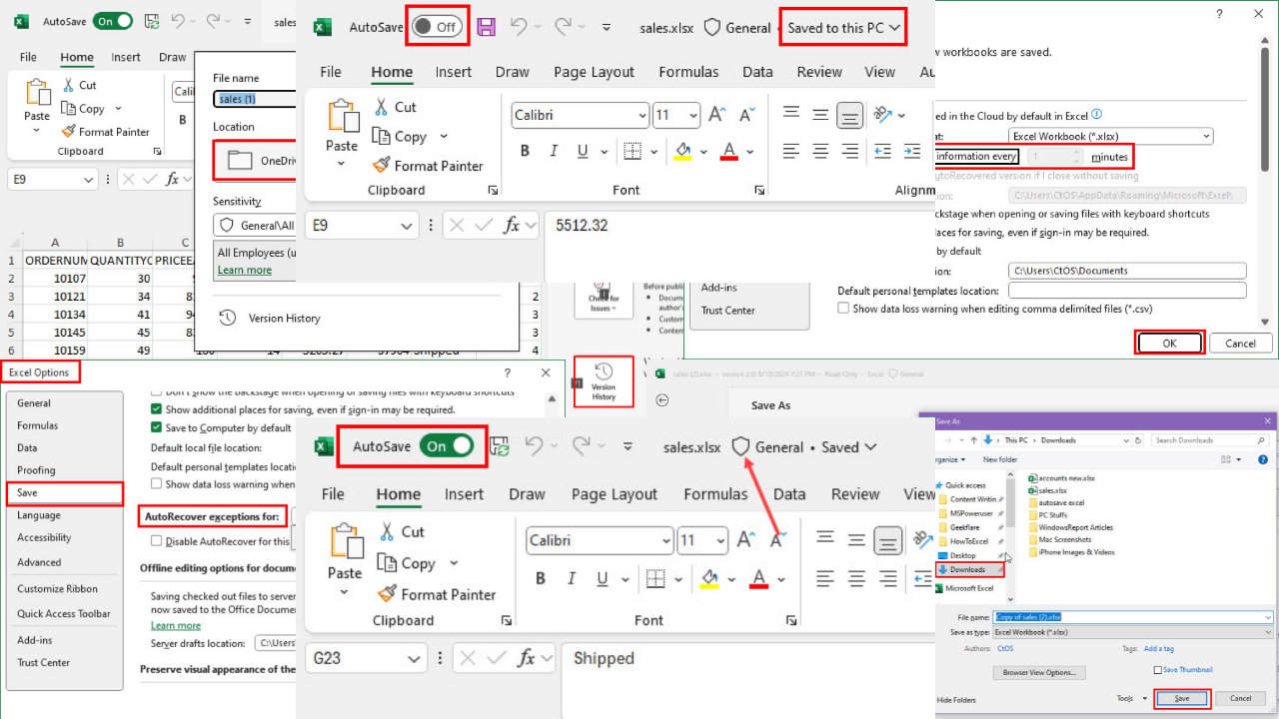
Task: Apply Bold in the AutoSave Off window
Action: click(525, 152)
